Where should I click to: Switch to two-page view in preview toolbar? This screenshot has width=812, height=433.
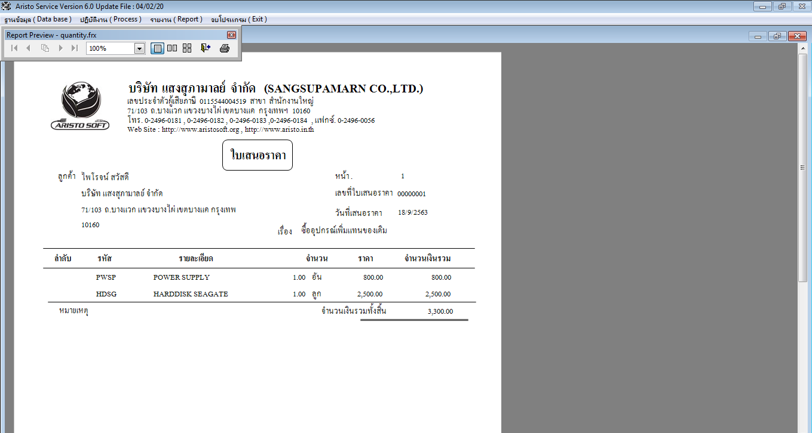coord(172,48)
